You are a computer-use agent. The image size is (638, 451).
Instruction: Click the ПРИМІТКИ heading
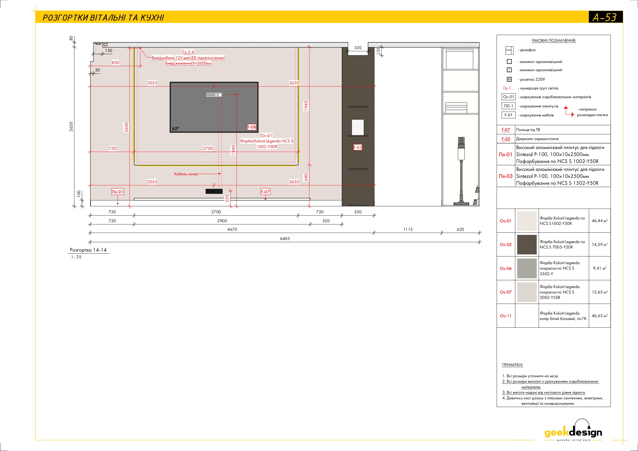[513, 365]
